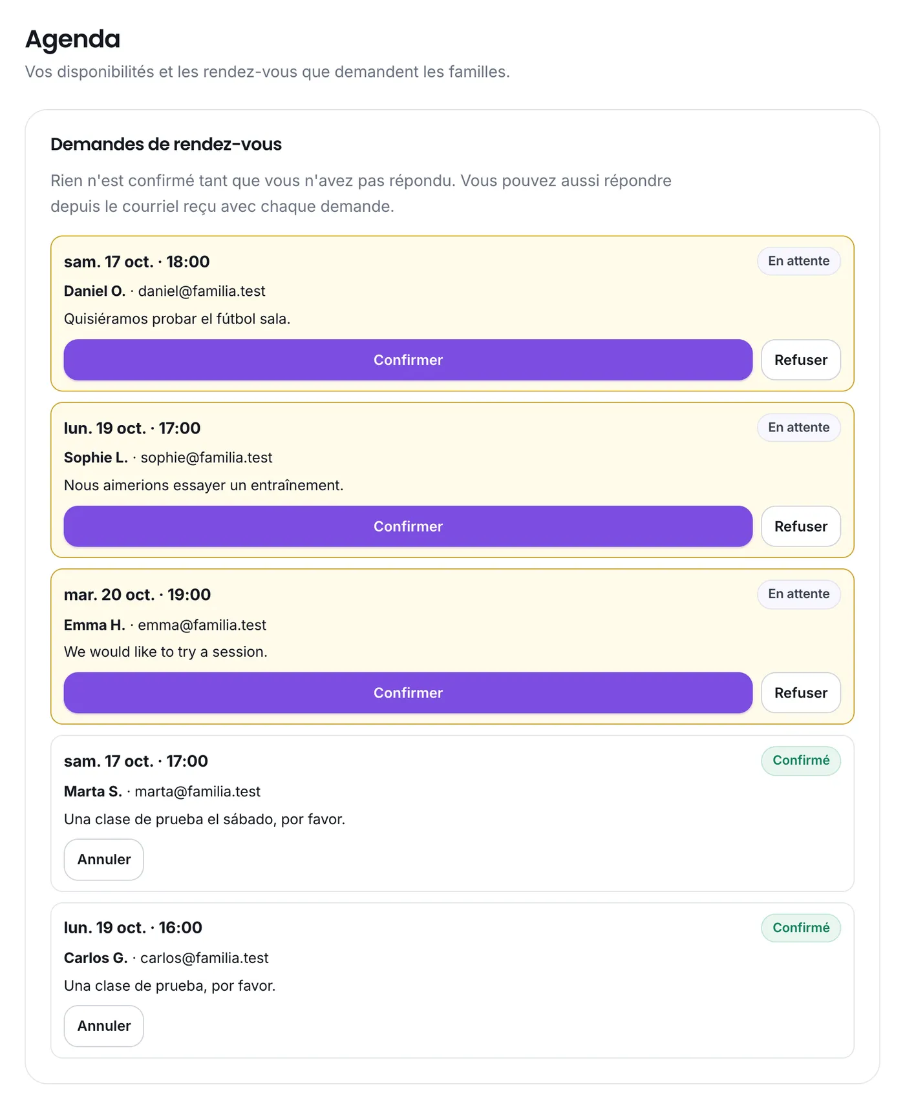Cancel Marta S.'s confirmed appointment
This screenshot has width=905, height=1109.
(x=103, y=860)
